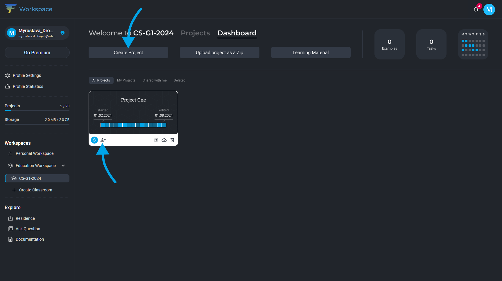Collapse the Education Workspace chevron

pos(63,166)
